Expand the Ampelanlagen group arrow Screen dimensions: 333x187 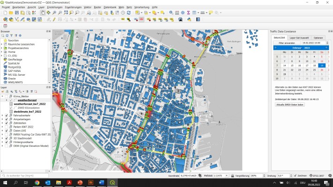pyautogui.click(x=2, y=119)
